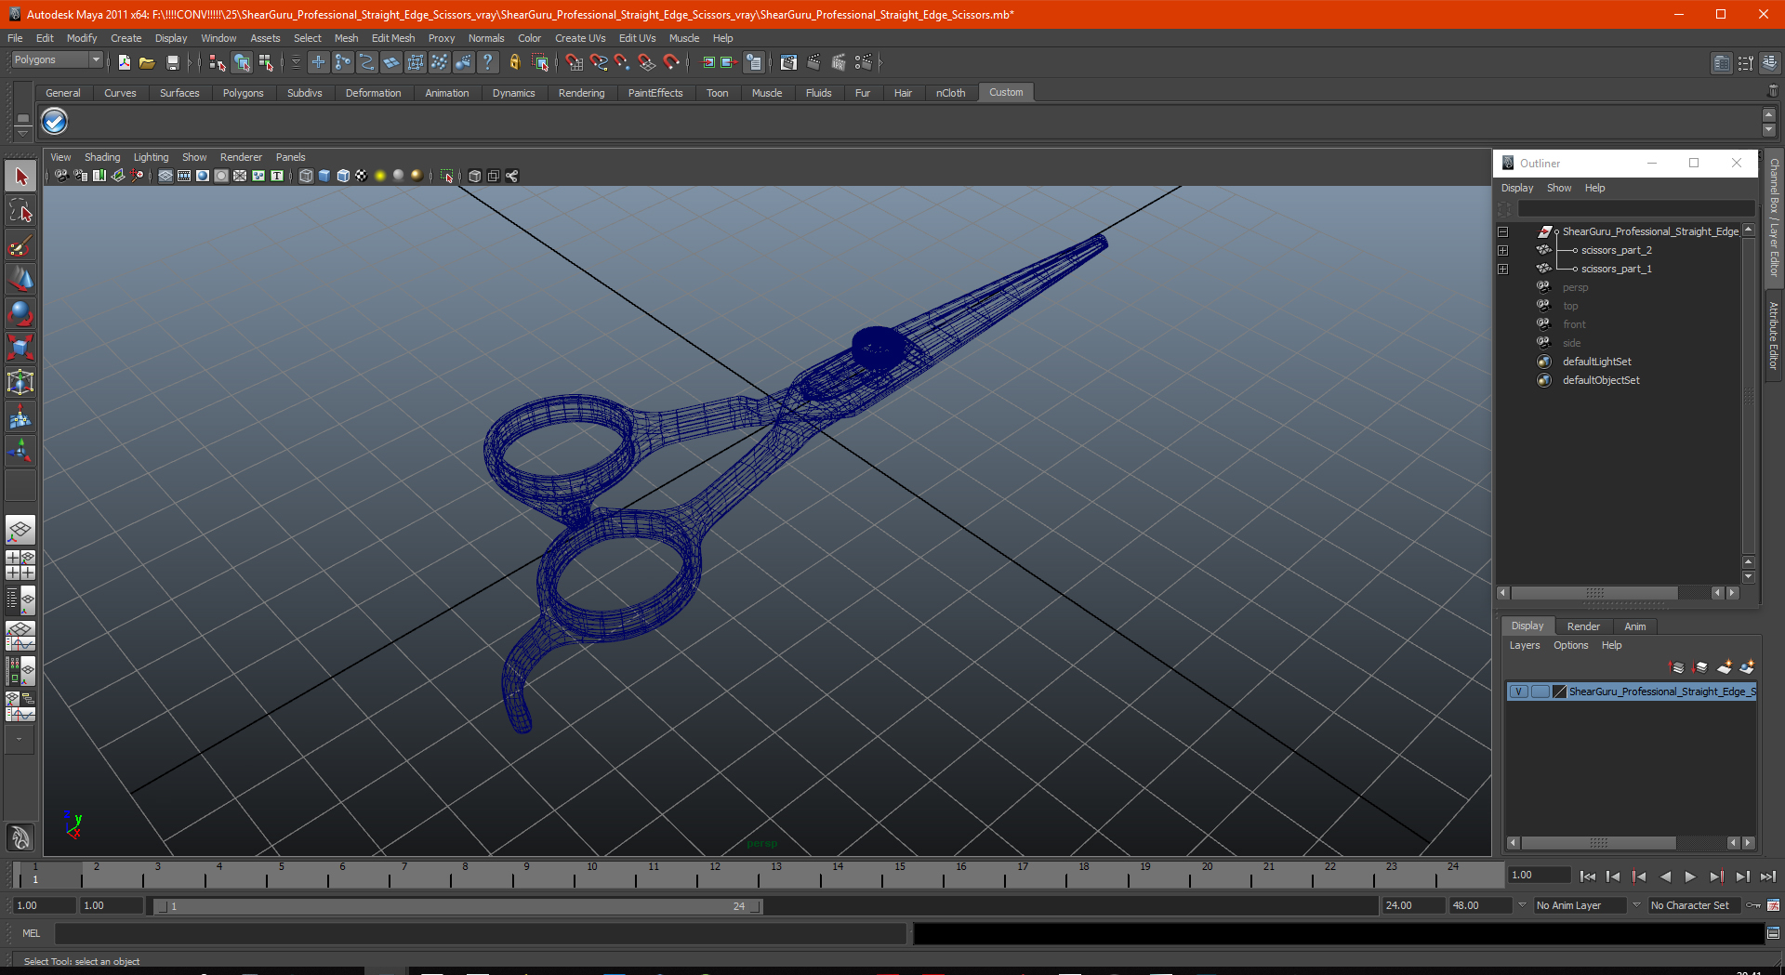This screenshot has width=1785, height=975.
Task: Click frame 12 on the time slider
Action: pyautogui.click(x=715, y=875)
